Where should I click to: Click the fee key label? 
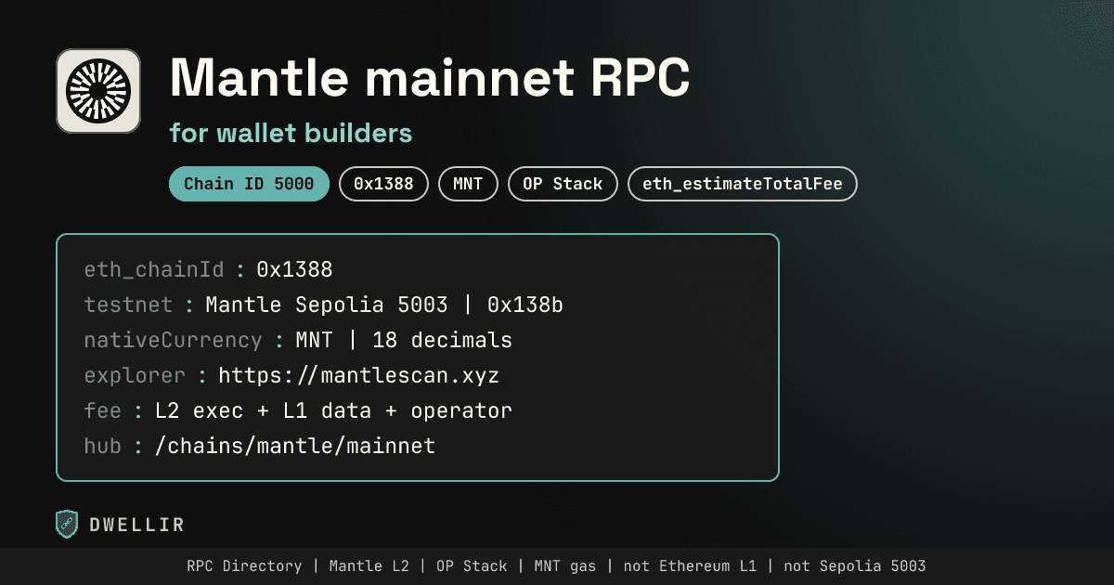click(103, 411)
